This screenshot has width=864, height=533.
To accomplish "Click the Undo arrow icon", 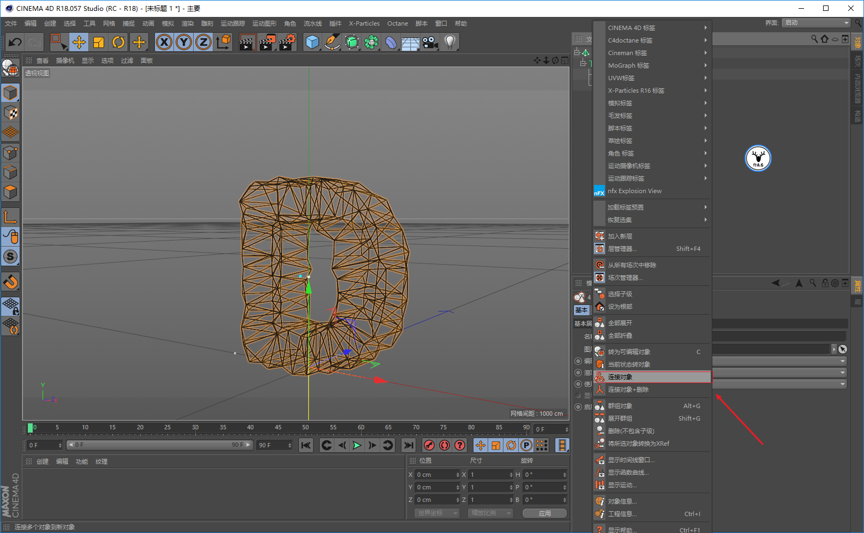I will [15, 42].
